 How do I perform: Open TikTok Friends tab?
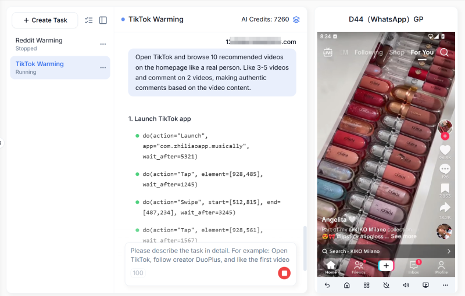(359, 267)
